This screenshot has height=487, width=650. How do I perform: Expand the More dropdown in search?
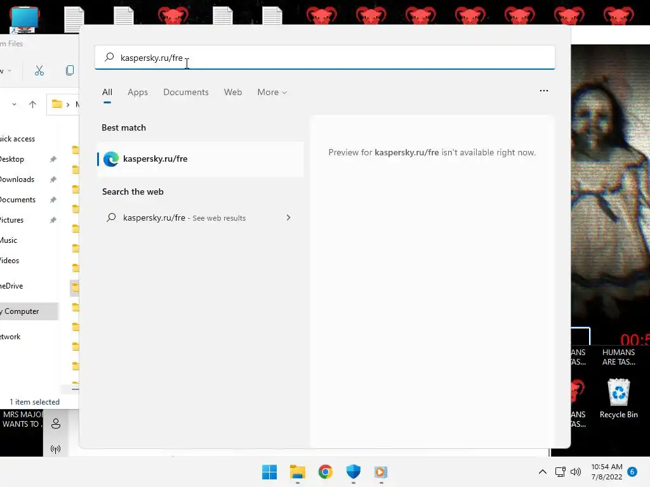[x=272, y=93]
